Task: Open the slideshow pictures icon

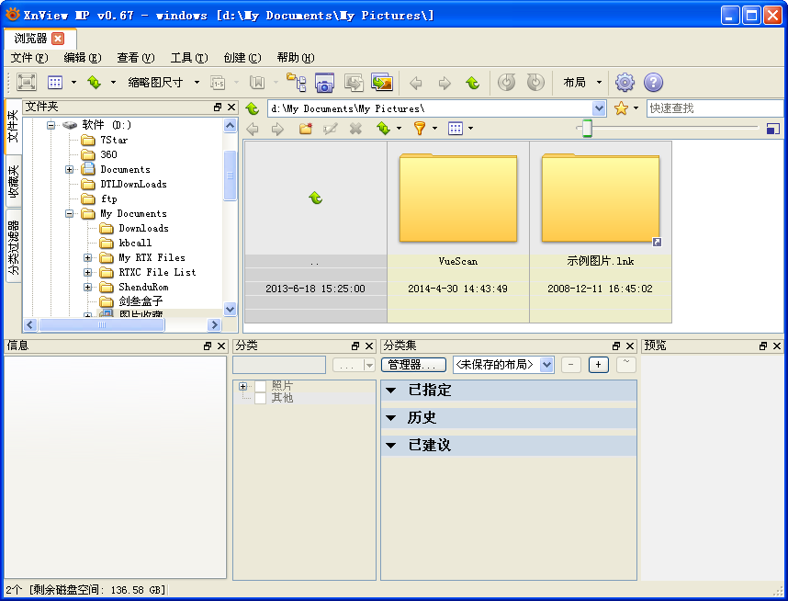Action: (382, 82)
